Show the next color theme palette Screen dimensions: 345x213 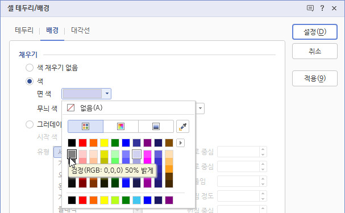point(180,143)
